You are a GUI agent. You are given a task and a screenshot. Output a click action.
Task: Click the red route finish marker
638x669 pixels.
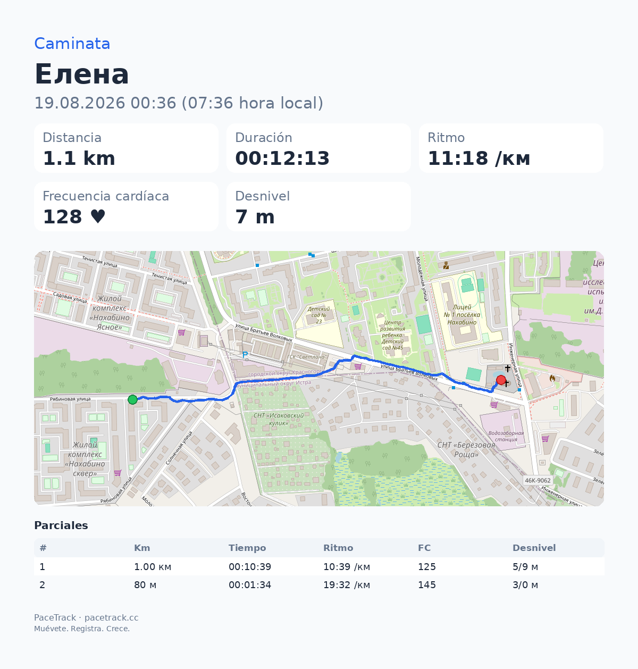click(501, 380)
